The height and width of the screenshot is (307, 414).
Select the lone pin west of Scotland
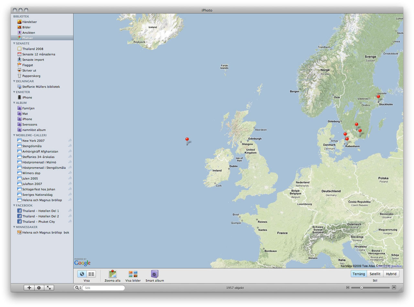[187, 140]
